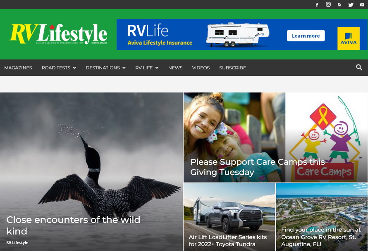368x251 pixels.
Task: Click the Learn more button
Action: (x=306, y=36)
